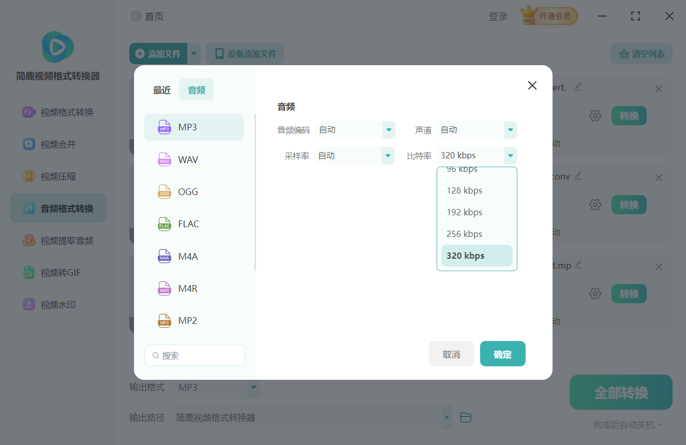This screenshot has width=686, height=445.
Task: Click the back arrow next to 首页
Action: point(136,17)
